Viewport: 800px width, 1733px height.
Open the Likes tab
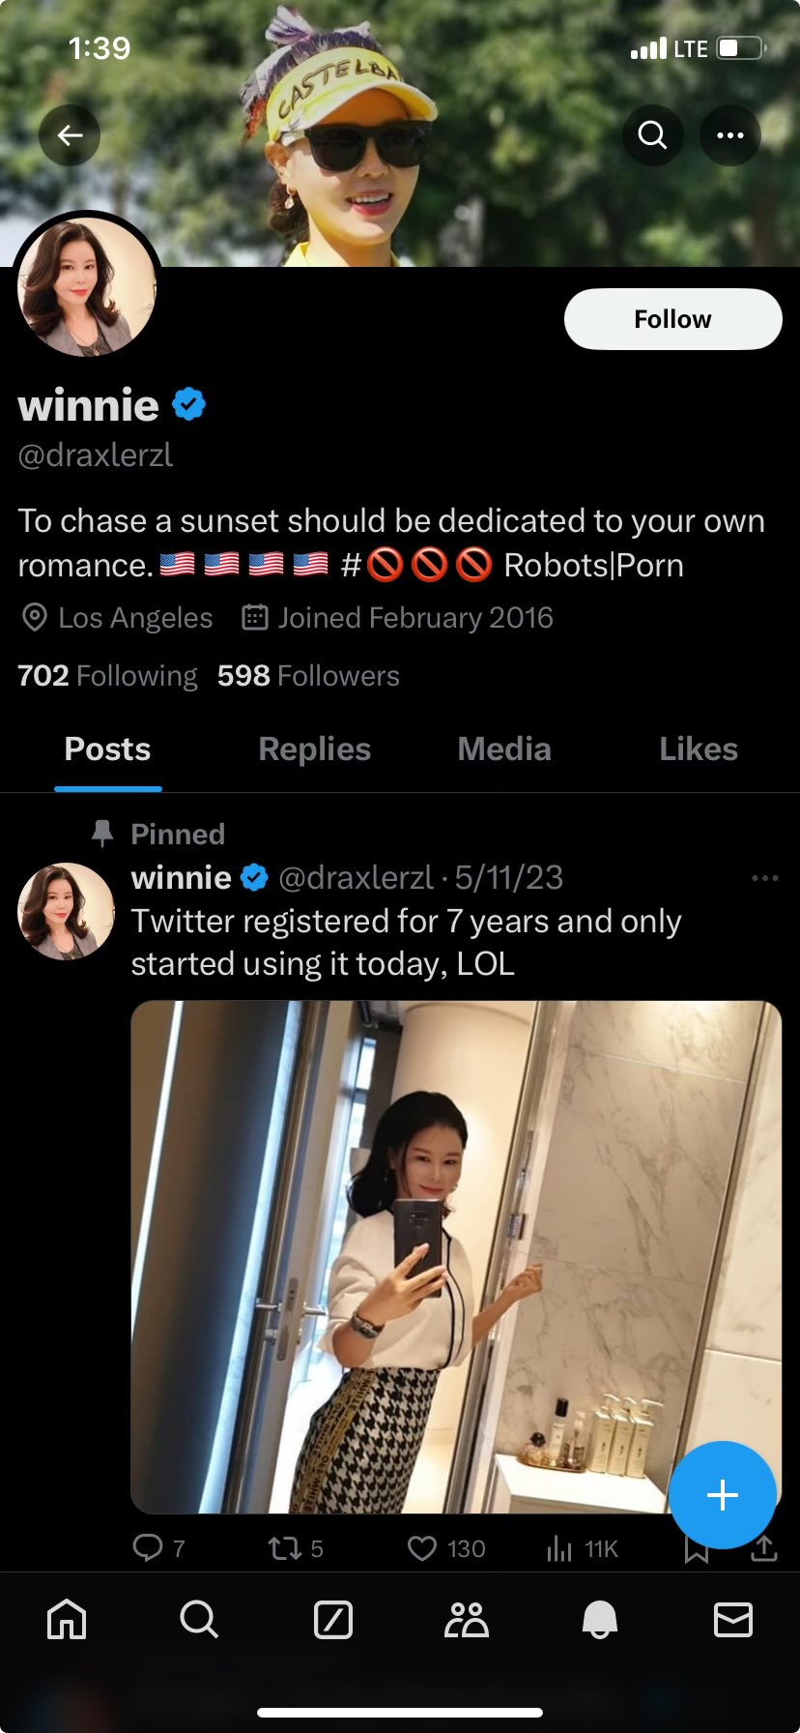point(698,749)
